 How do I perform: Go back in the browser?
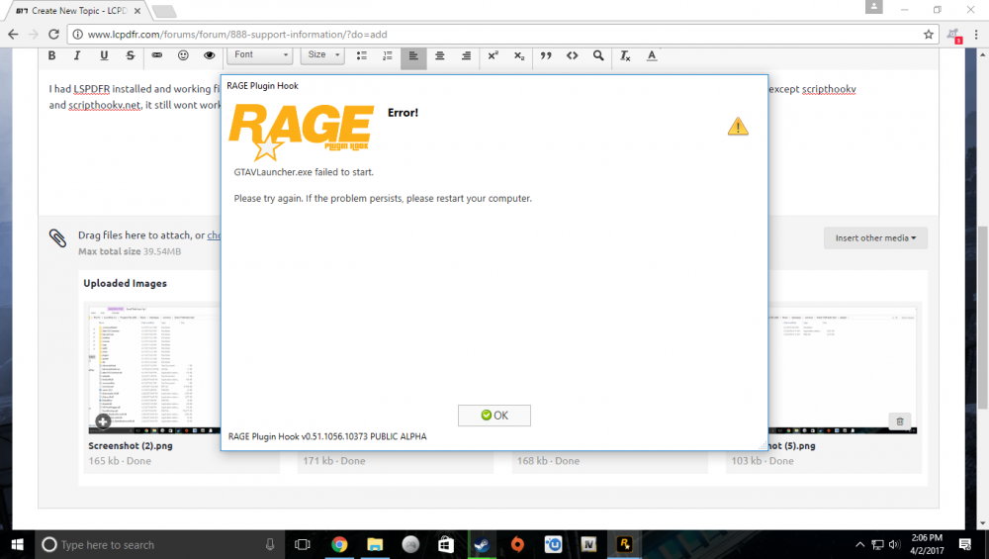pyautogui.click(x=13, y=34)
